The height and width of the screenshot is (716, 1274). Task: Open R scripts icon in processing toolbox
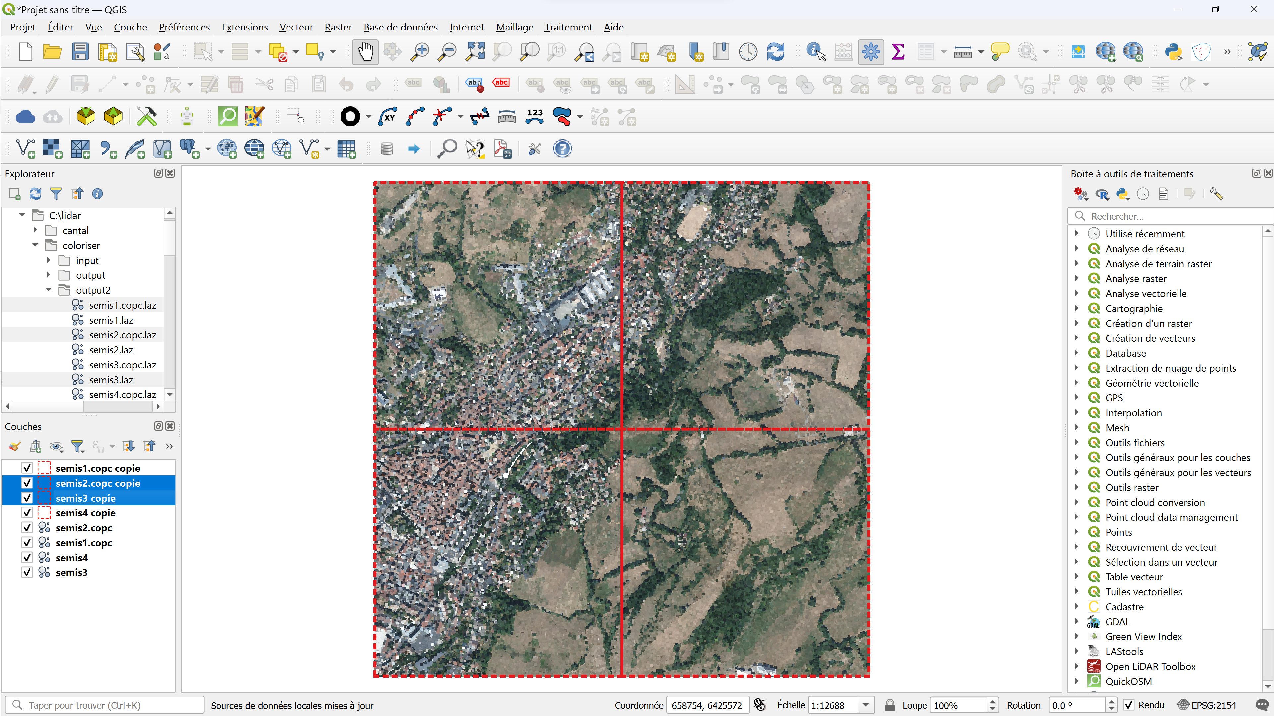[x=1102, y=194]
